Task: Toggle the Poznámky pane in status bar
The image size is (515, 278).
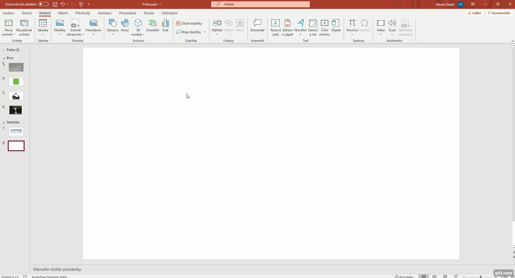Action: (x=404, y=276)
